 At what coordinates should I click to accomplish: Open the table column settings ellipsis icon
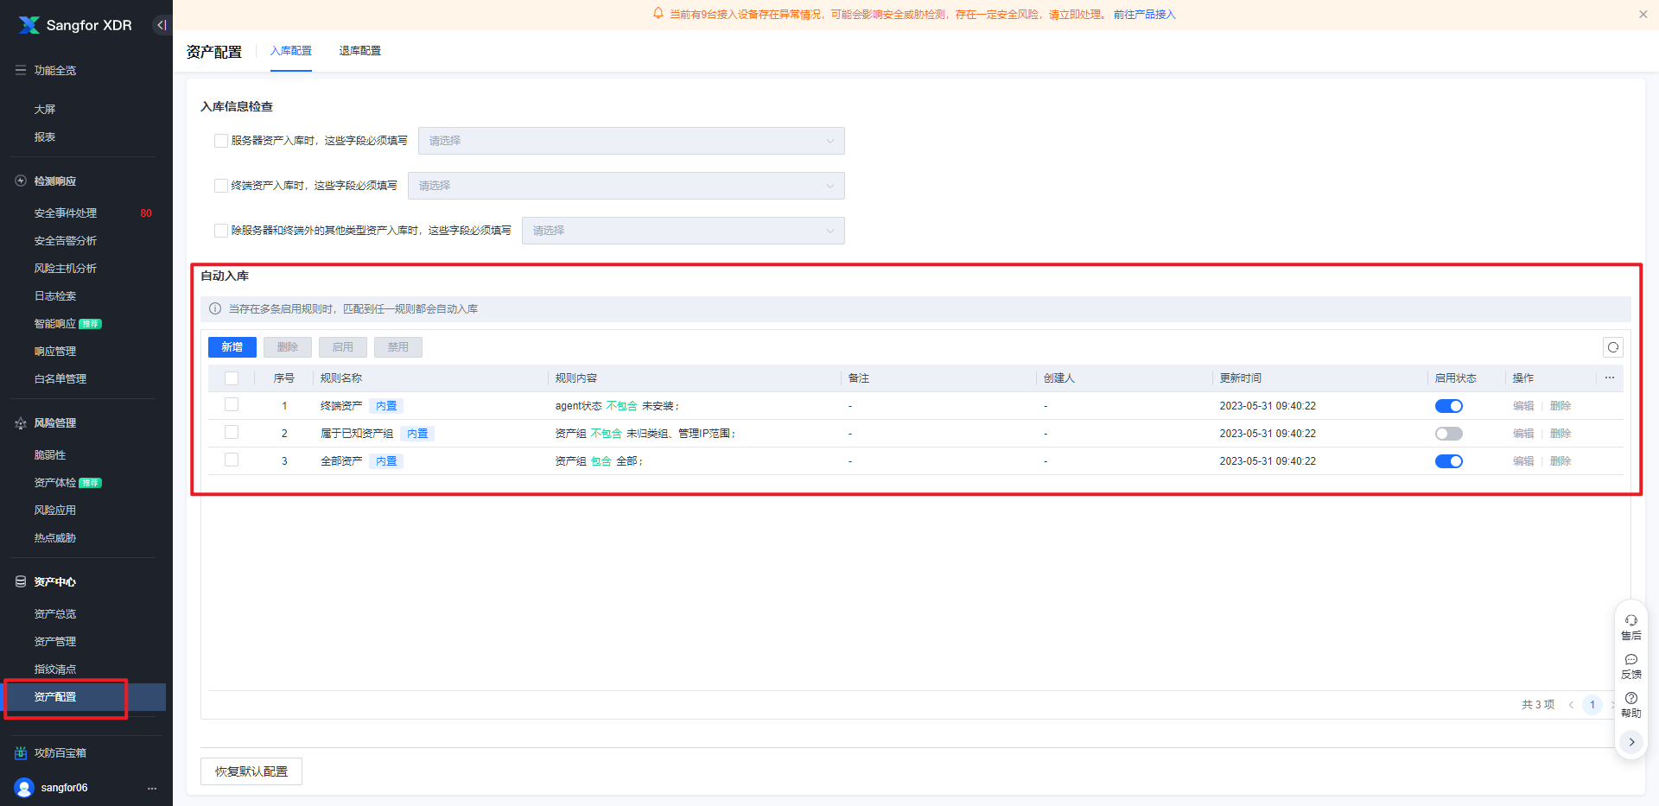(x=1610, y=378)
